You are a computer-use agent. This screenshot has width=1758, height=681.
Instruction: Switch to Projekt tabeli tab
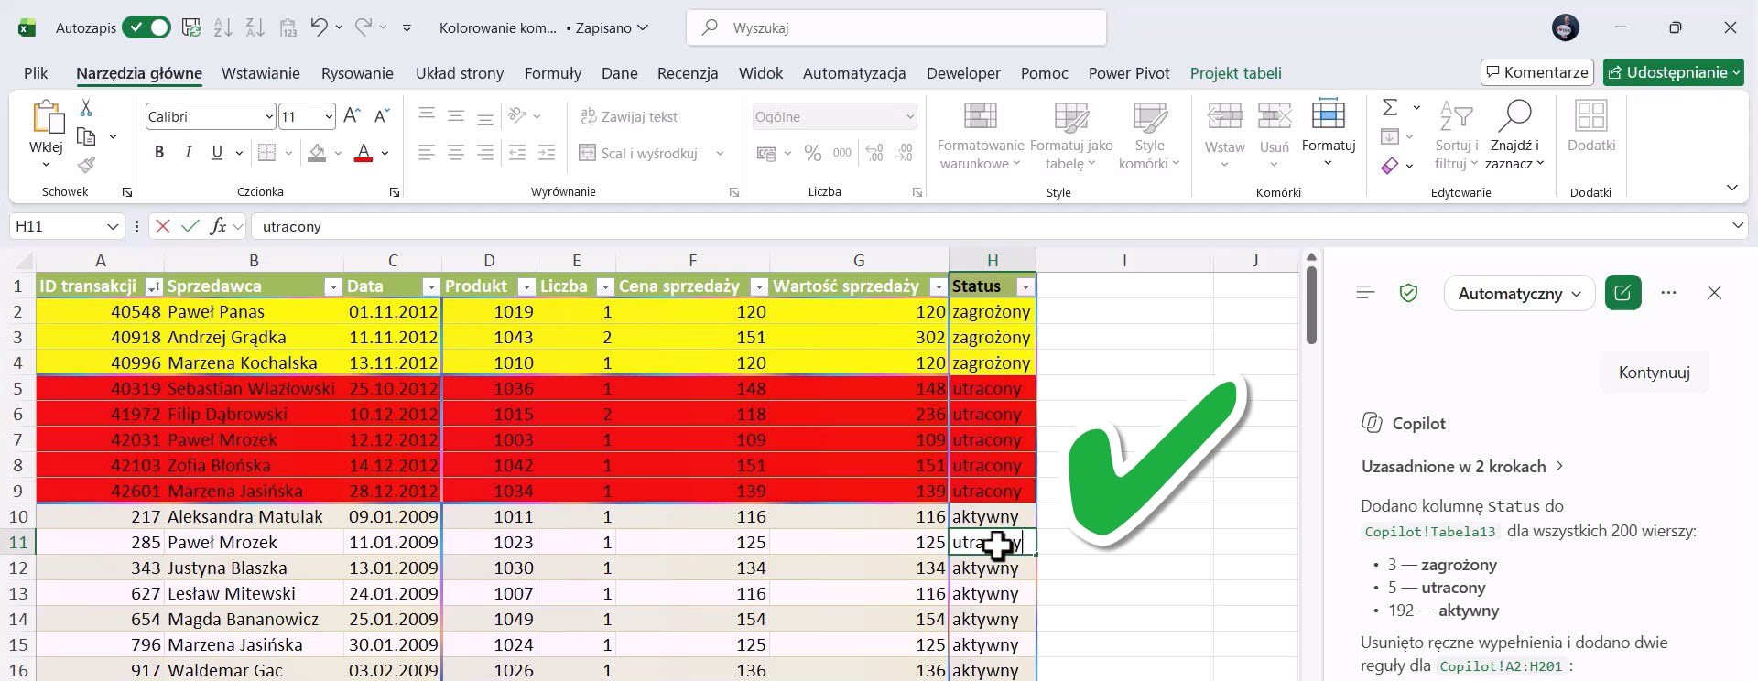point(1236,73)
